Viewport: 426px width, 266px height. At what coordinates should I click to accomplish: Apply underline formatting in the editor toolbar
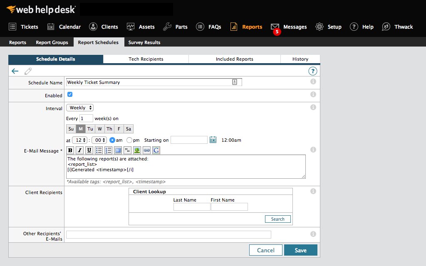(89, 150)
